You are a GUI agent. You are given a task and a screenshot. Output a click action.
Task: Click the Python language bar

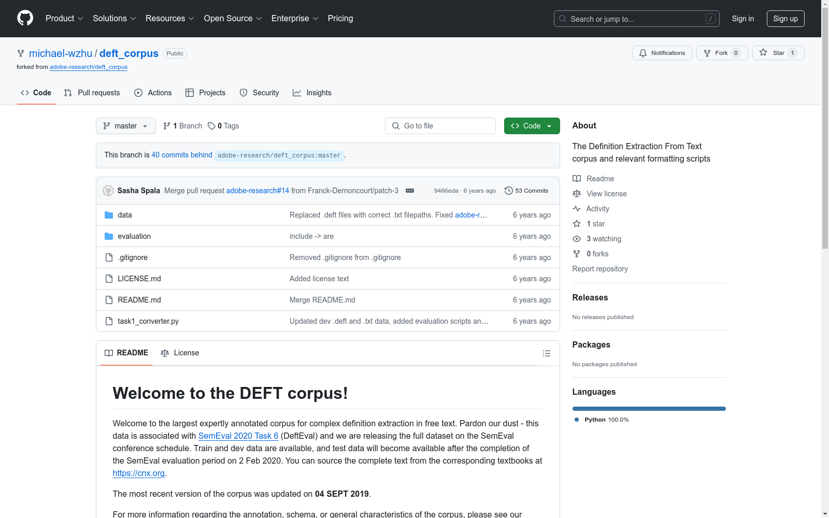coord(649,409)
